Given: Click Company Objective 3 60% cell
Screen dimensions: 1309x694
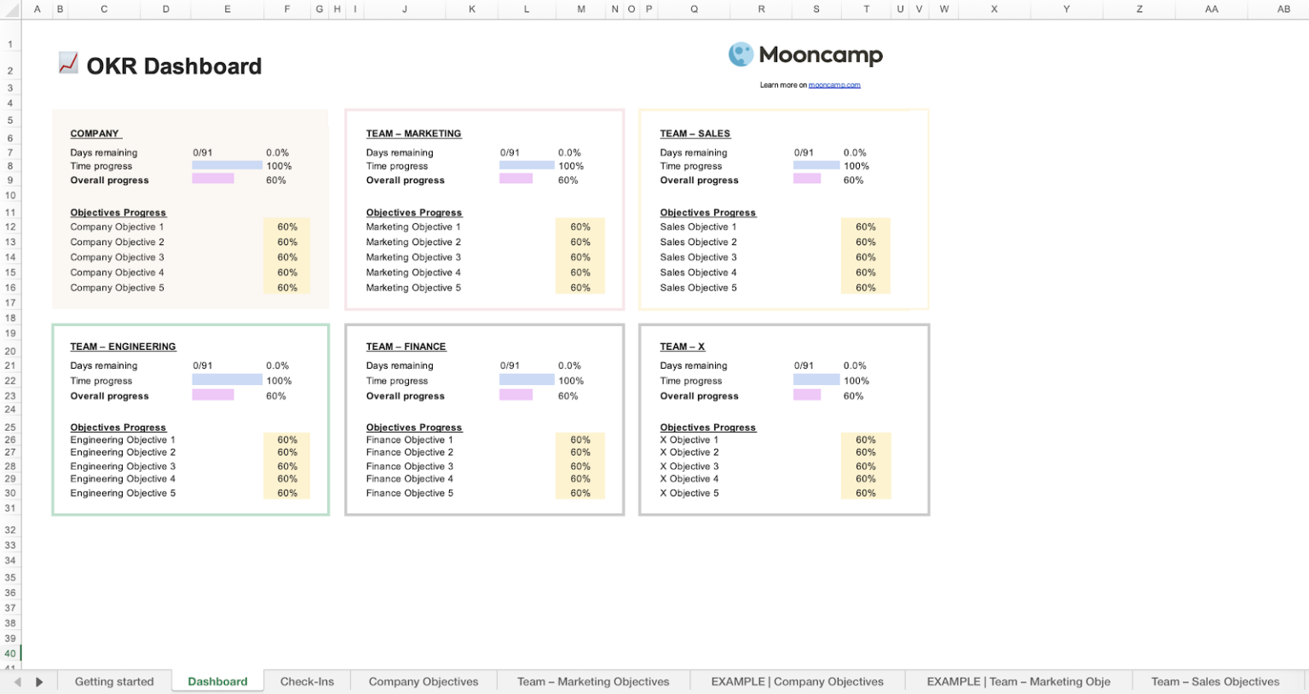Looking at the screenshot, I should (287, 257).
